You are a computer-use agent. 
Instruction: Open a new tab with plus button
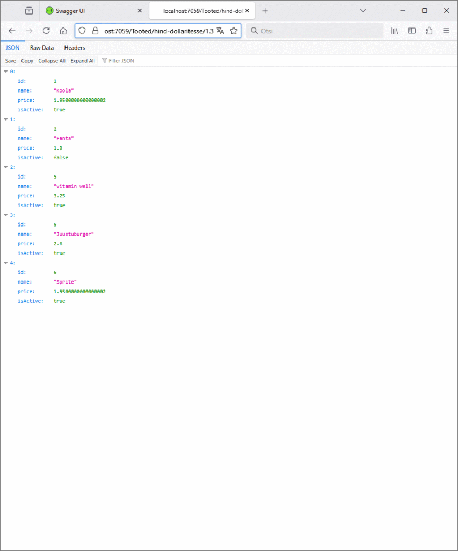point(265,11)
